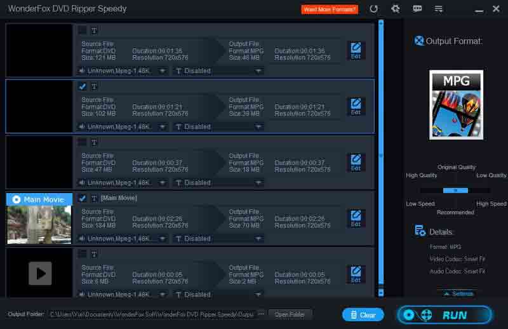Click the Output Format film reel icon
This screenshot has width=508, height=329.
tap(418, 41)
